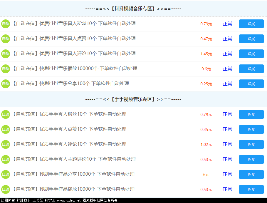Click 正常 status in the 0.35元 row
Image resolution: width=267 pixels, height=203 pixels.
(x=228, y=129)
